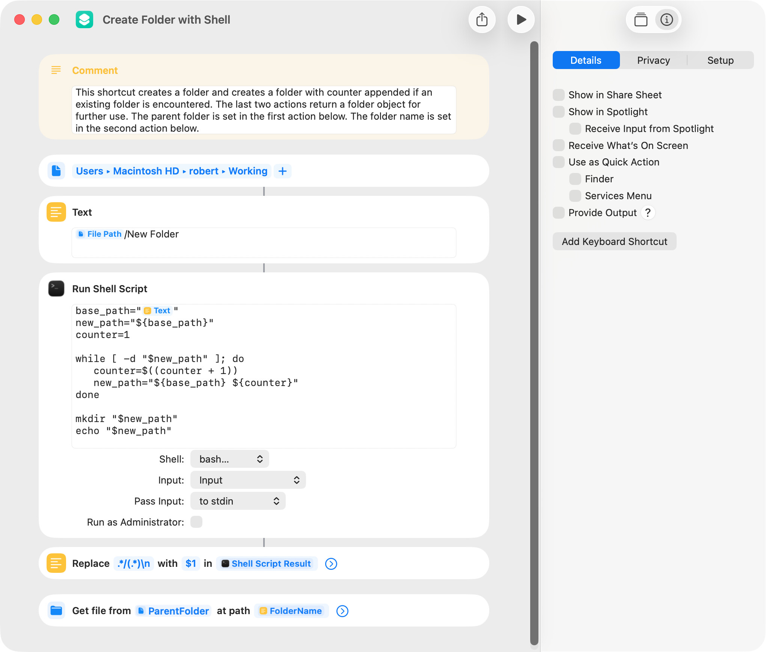Viewport: 766px width, 652px height.
Task: Click the File Path variable token
Action: click(100, 234)
